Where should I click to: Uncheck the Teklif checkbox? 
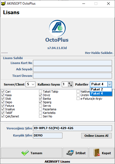[x=3, y=113]
